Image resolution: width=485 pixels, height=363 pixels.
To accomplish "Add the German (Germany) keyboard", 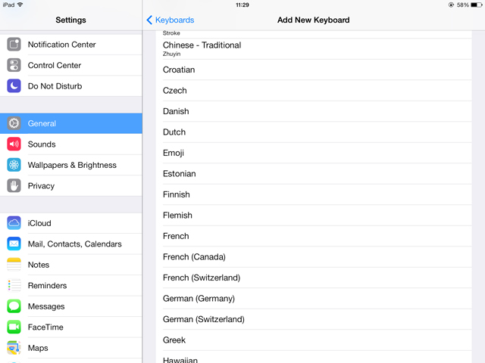I will point(314,298).
